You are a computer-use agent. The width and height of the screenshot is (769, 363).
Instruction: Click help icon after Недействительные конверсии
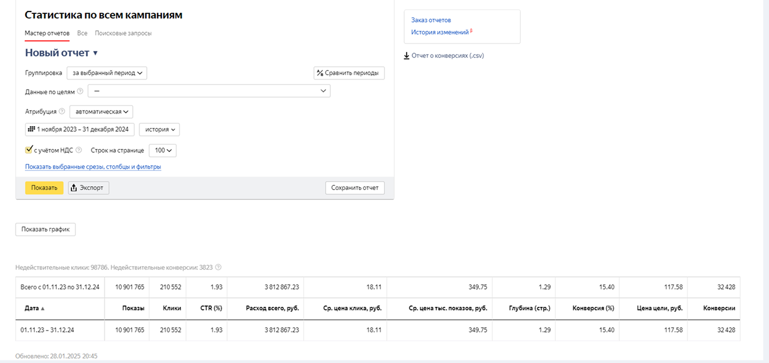pos(218,267)
